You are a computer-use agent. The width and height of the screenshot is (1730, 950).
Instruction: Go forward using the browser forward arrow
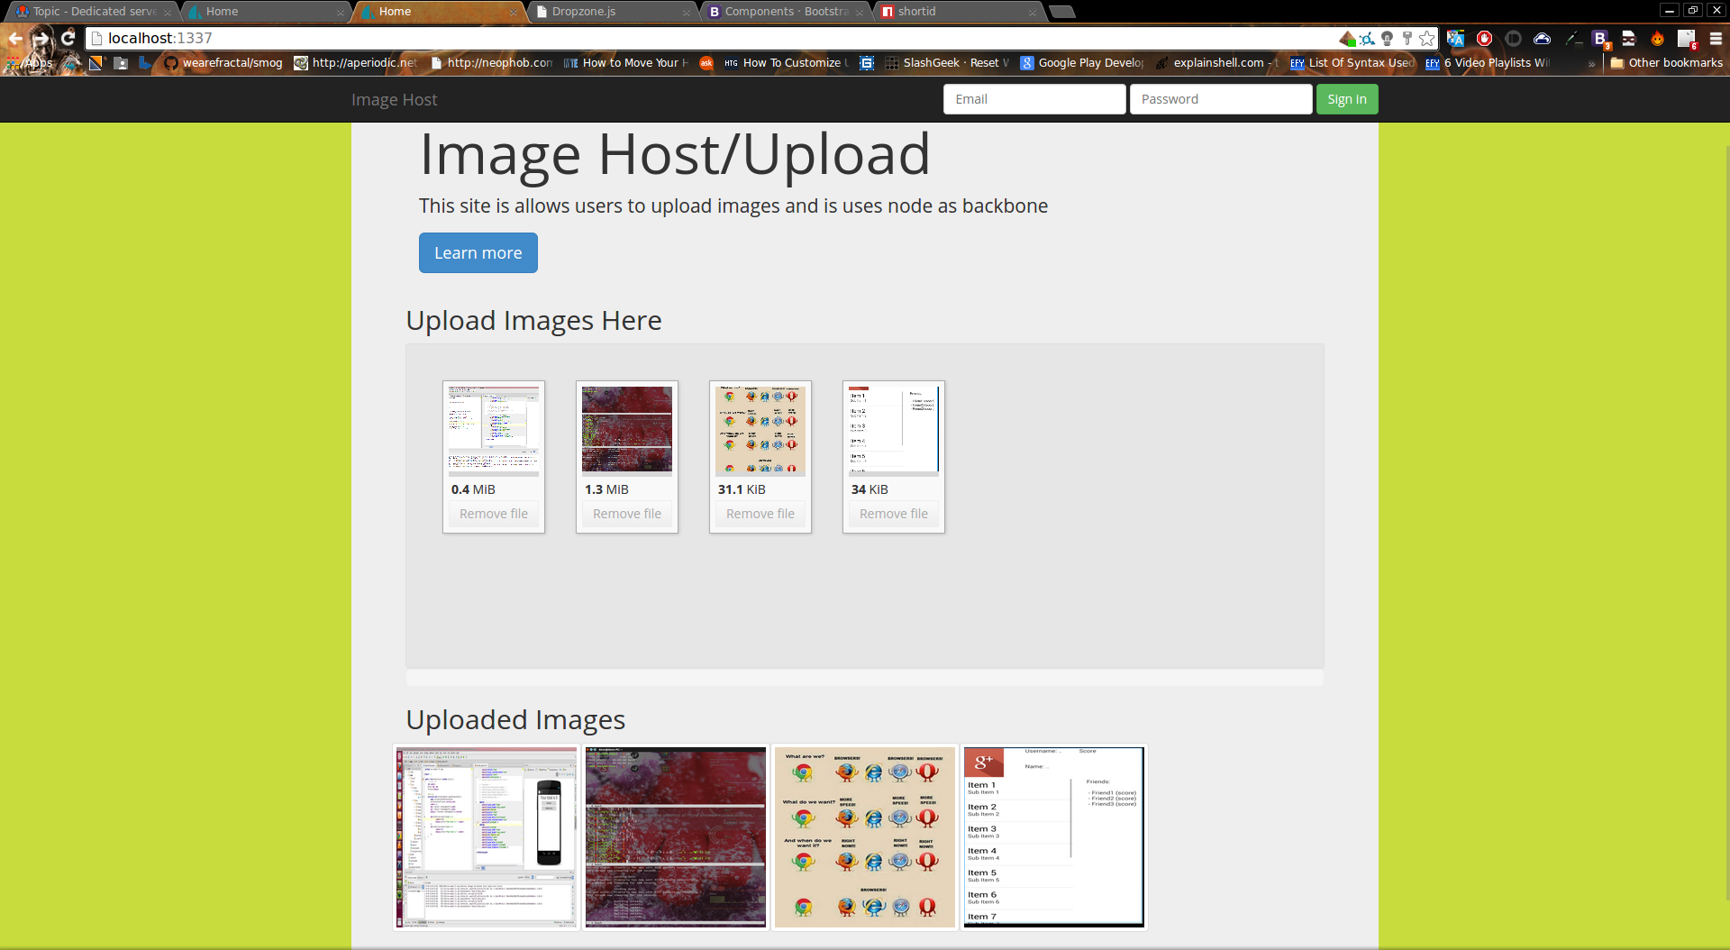(x=41, y=39)
